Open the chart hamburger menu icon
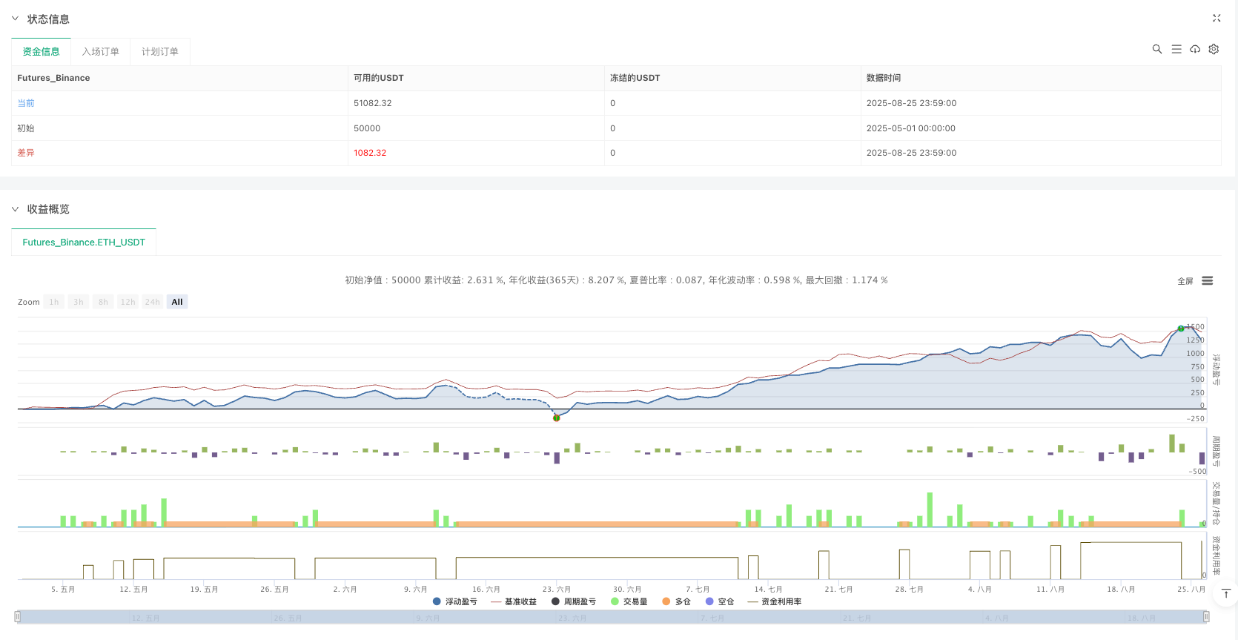Image resolution: width=1238 pixels, height=640 pixels. [1208, 281]
